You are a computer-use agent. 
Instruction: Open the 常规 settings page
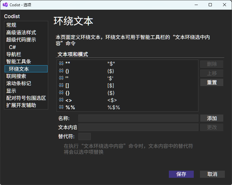tap(11, 25)
